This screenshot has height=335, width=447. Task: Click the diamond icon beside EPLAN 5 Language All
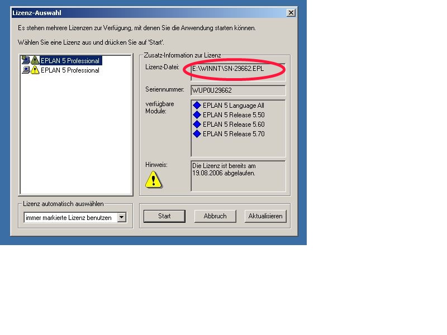pyautogui.click(x=197, y=106)
